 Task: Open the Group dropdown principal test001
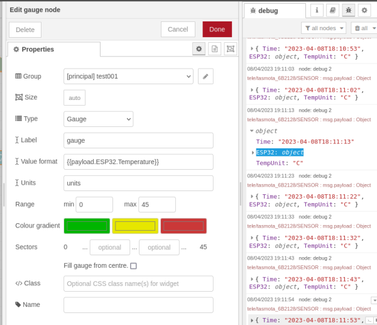(128, 77)
